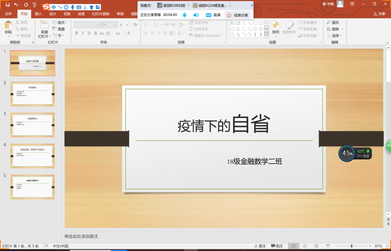The width and height of the screenshot is (391, 251).
Task: Expand the Select (选择) dropdown
Action: coord(334,35)
